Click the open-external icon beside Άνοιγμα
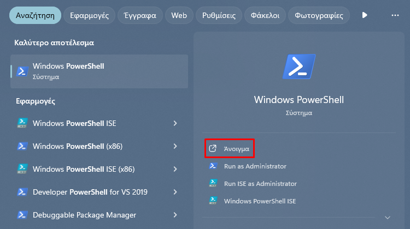Screen dimensions: 410x229 213,148
